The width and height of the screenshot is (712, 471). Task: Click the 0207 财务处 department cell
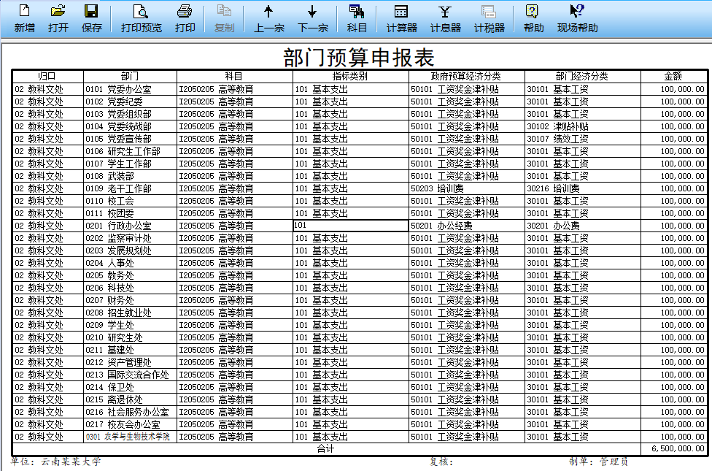click(130, 301)
